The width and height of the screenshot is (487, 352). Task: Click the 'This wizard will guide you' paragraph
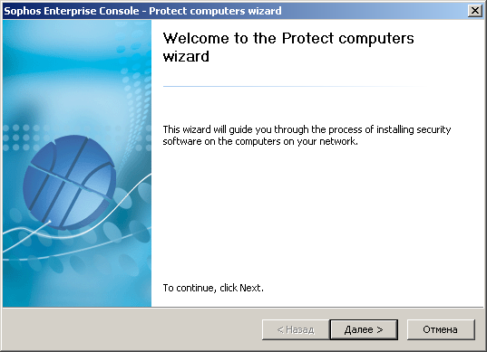pyautogui.click(x=307, y=135)
